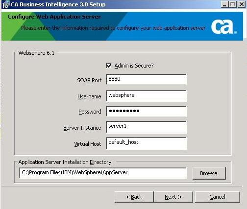Click into the Password field
The height and width of the screenshot is (209, 247).
[x=146, y=111]
